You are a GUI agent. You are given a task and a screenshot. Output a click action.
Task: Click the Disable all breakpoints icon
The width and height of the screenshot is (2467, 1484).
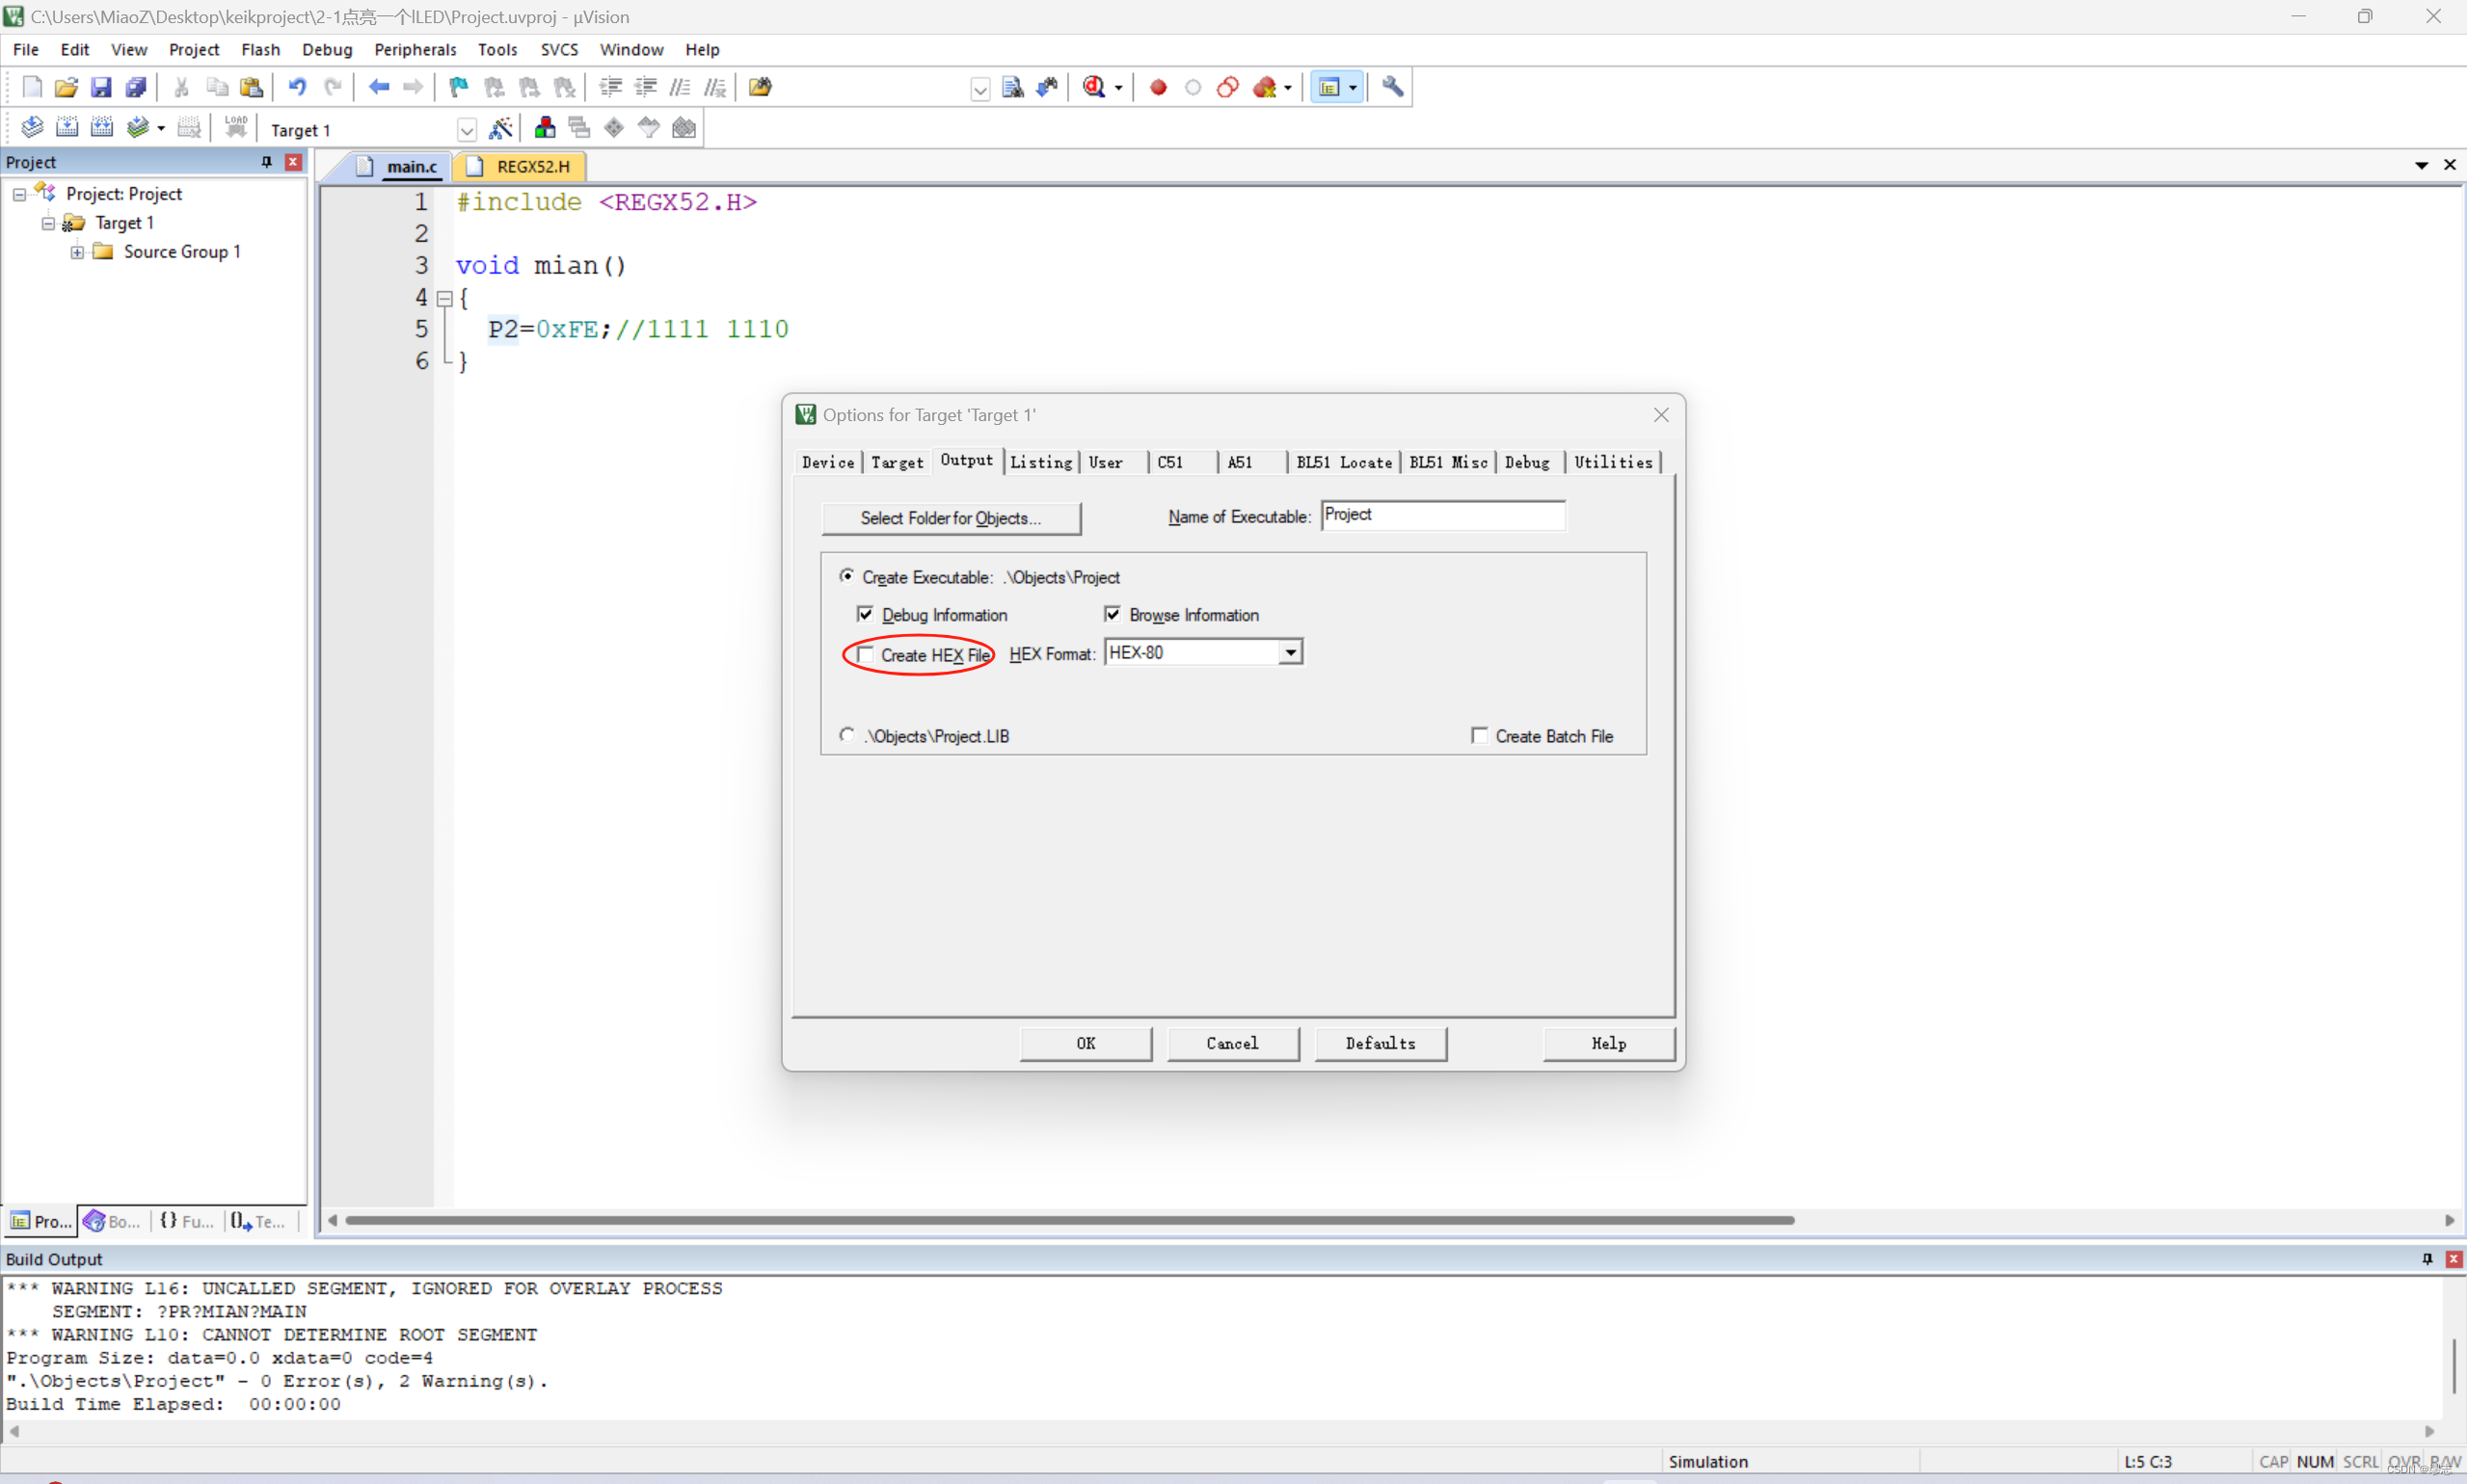tap(1227, 87)
